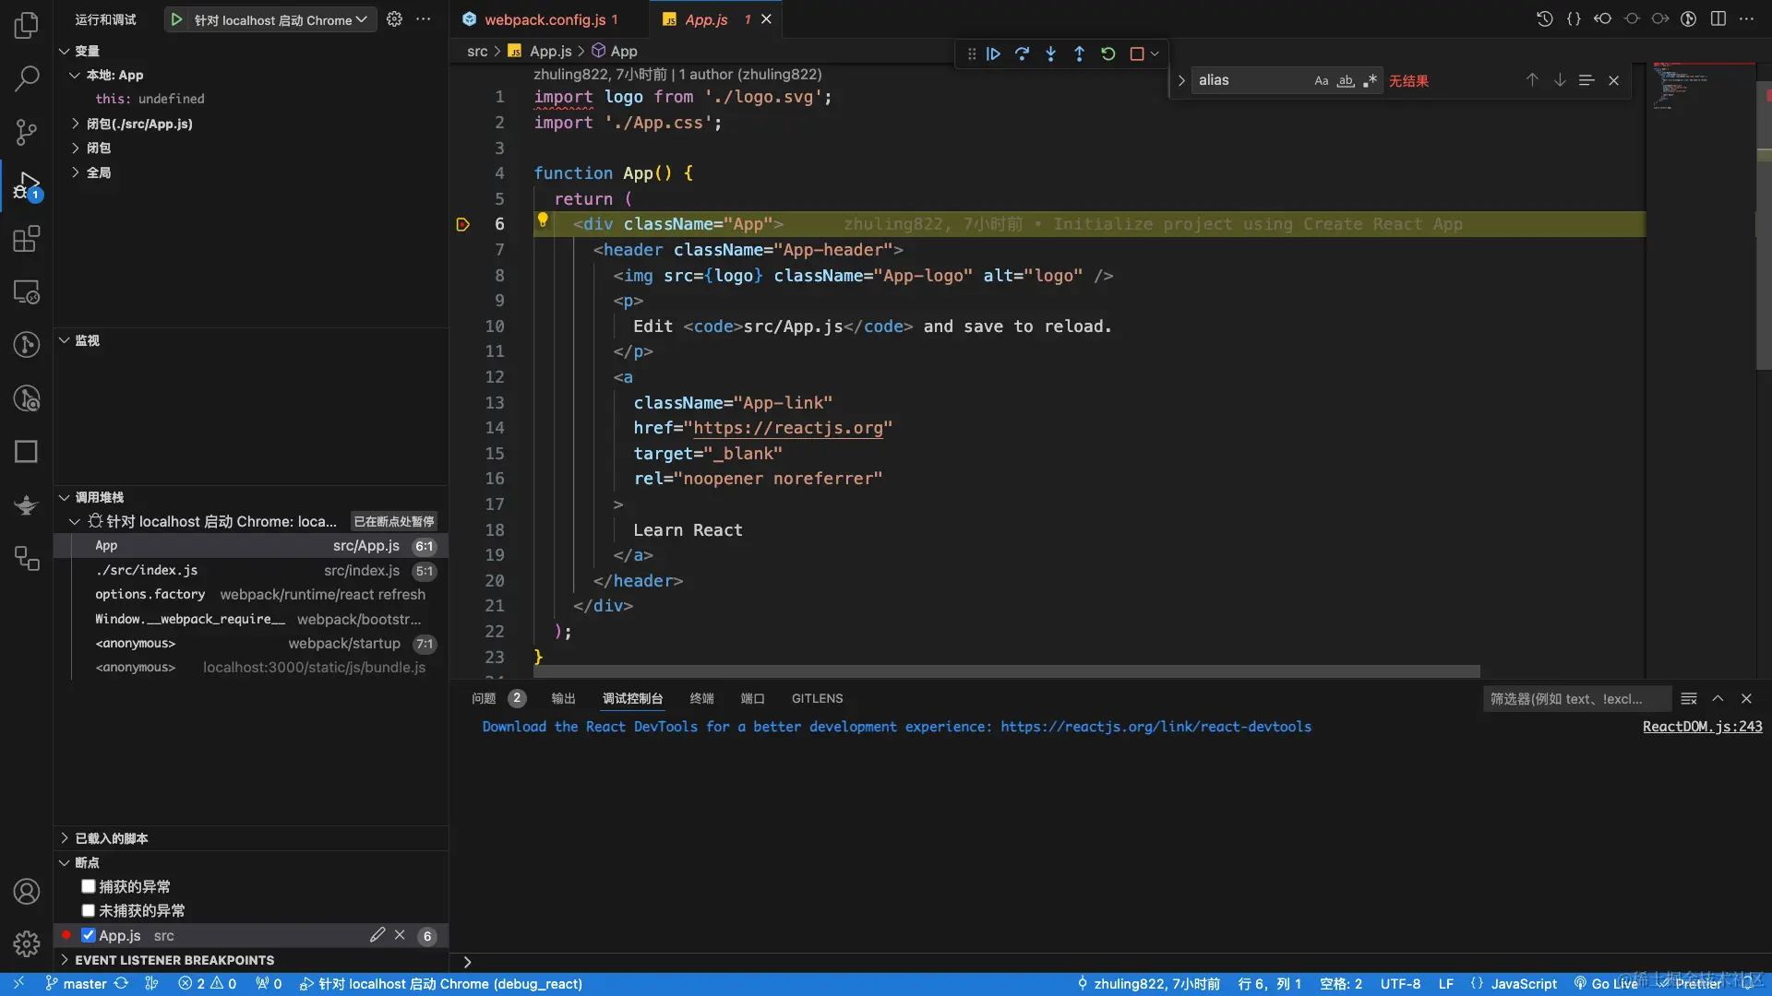The width and height of the screenshot is (1772, 996).
Task: Click the ReactDOM.js:243 source link
Action: (x=1702, y=727)
